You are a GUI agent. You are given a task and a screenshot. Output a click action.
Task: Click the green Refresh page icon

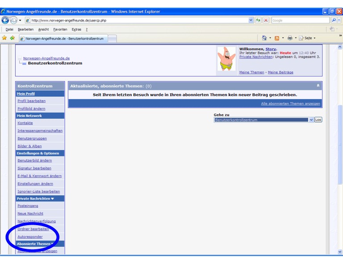pyautogui.click(x=258, y=20)
